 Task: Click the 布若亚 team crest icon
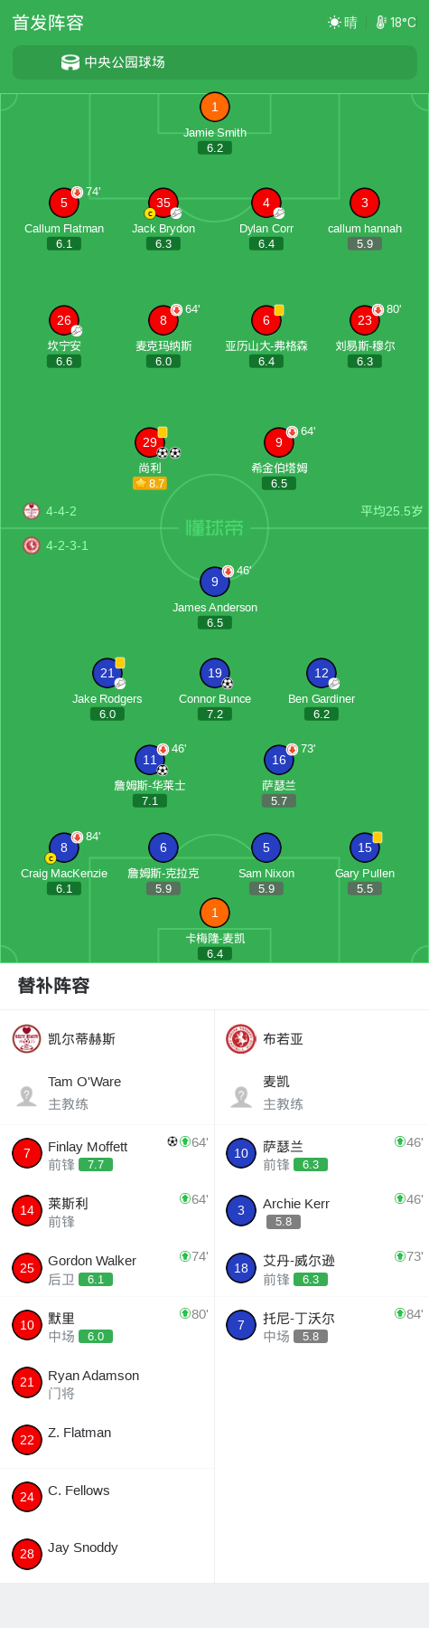[241, 1038]
